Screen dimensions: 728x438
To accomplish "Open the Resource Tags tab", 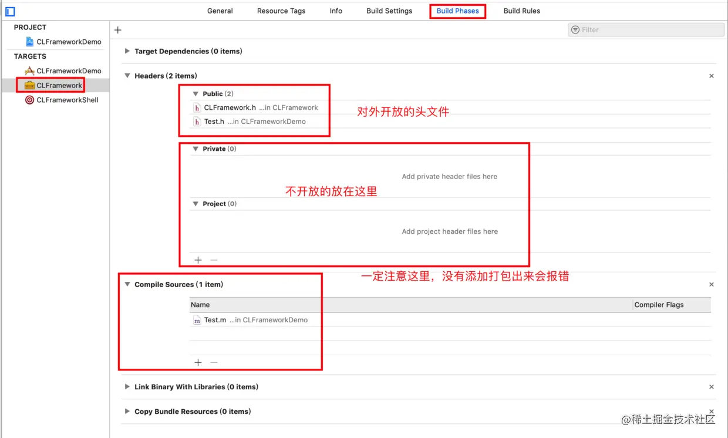I will coord(281,11).
